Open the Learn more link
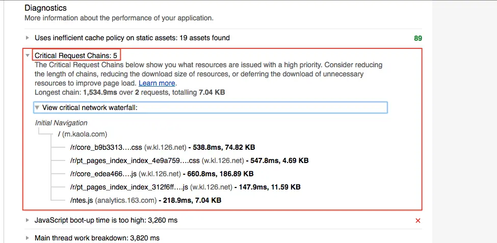This screenshot has width=497, height=243. (156, 84)
